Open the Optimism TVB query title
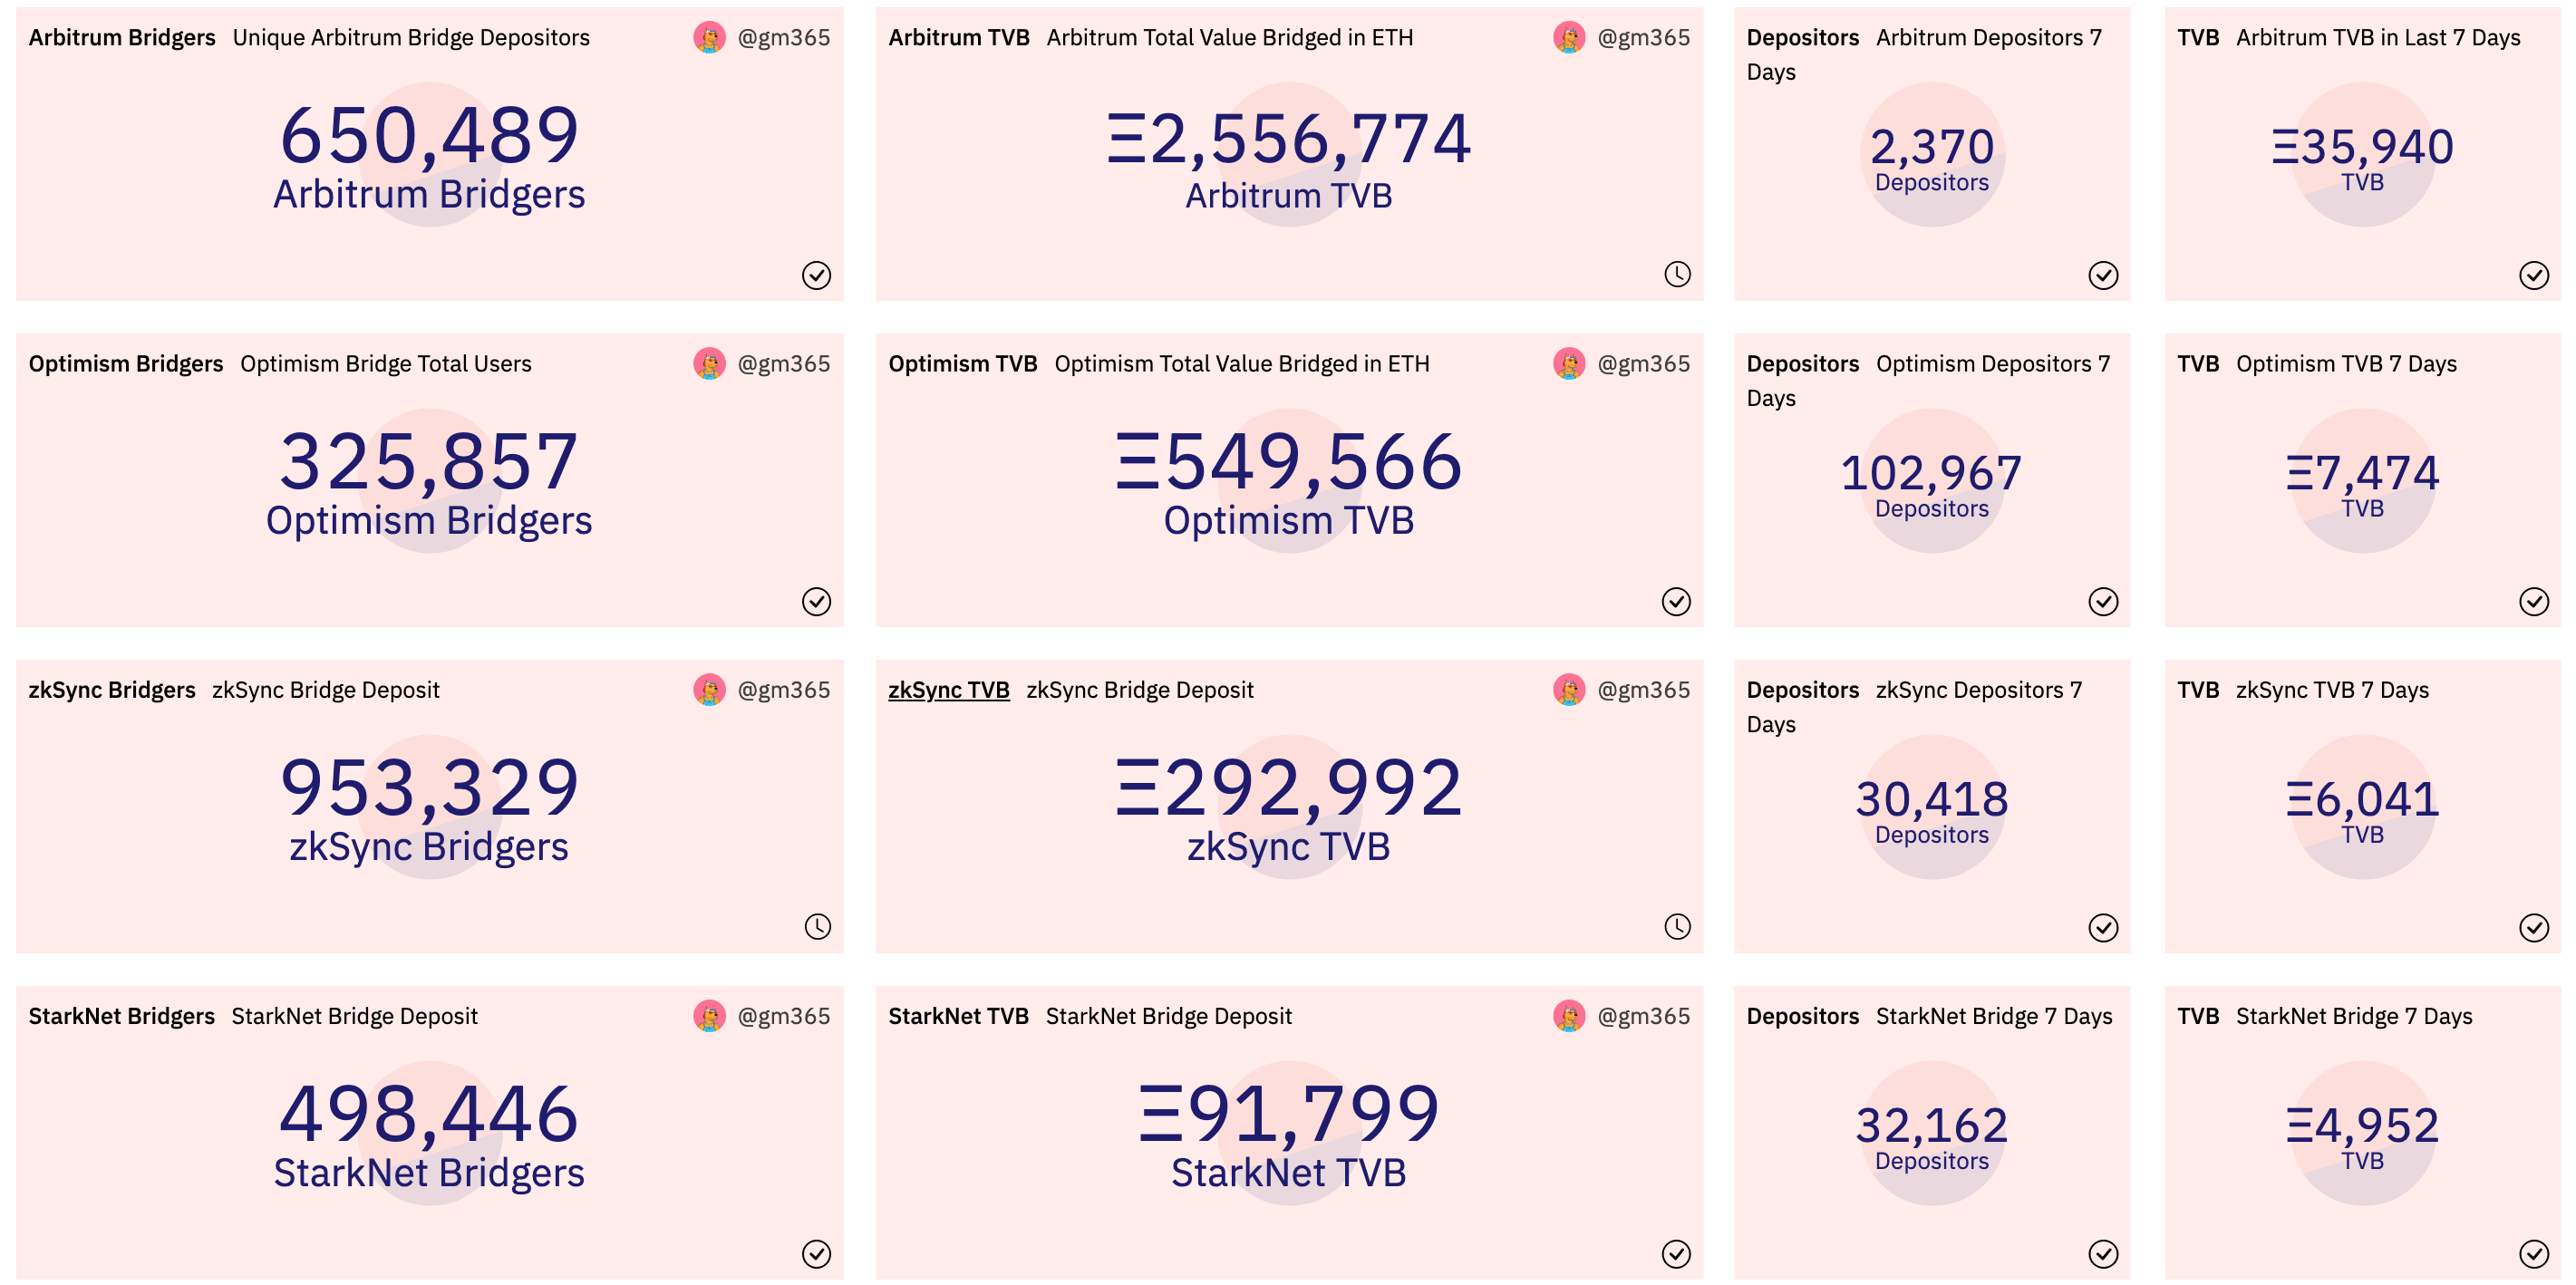The height and width of the screenshot is (1285, 2576). point(962,364)
